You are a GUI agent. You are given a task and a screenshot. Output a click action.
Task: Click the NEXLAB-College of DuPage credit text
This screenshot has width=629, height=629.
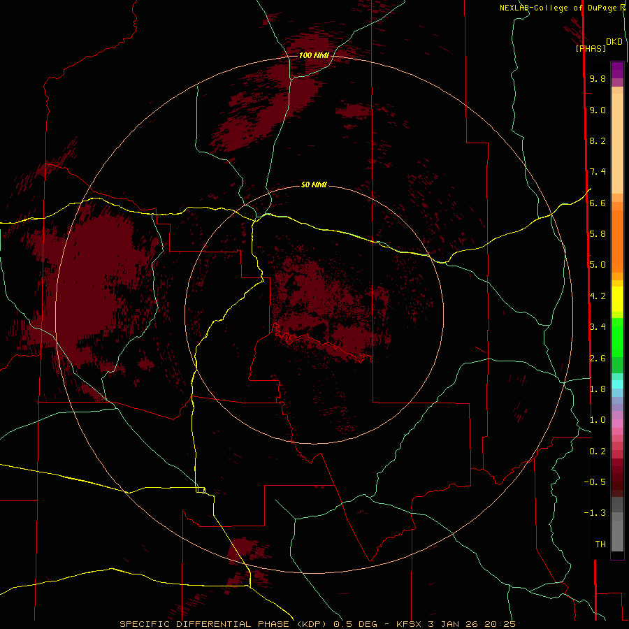558,8
